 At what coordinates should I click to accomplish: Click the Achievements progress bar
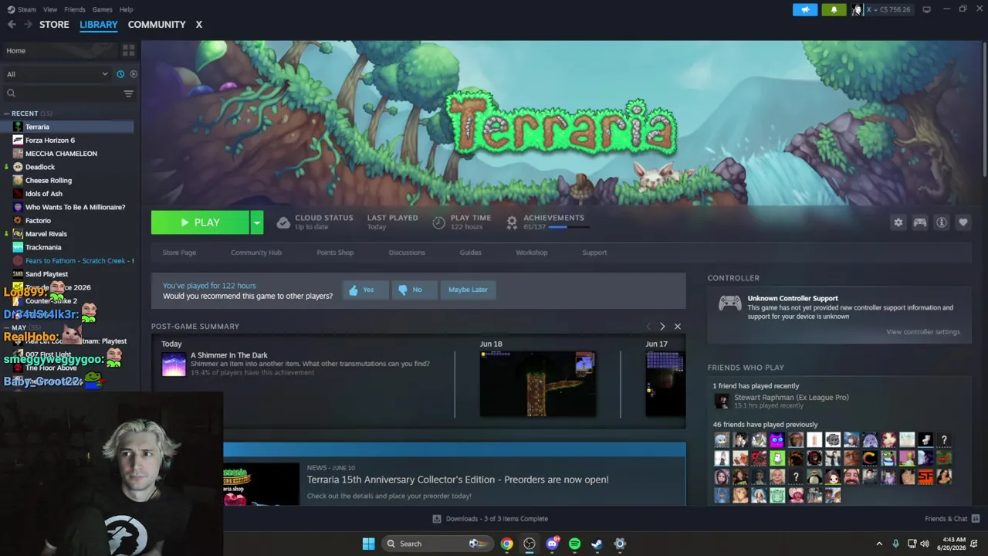tap(569, 227)
